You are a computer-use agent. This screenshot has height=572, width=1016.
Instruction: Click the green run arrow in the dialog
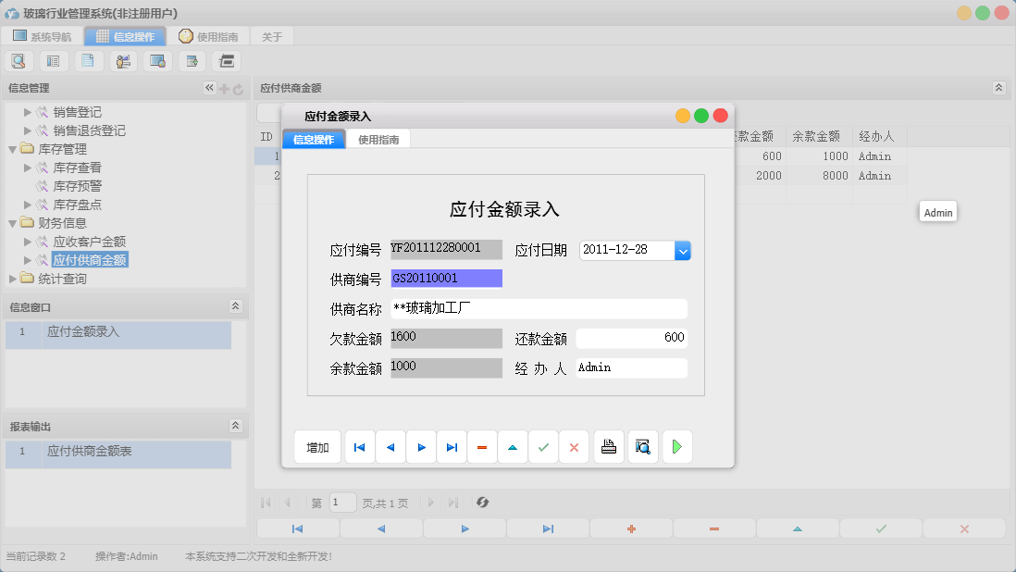[676, 446]
